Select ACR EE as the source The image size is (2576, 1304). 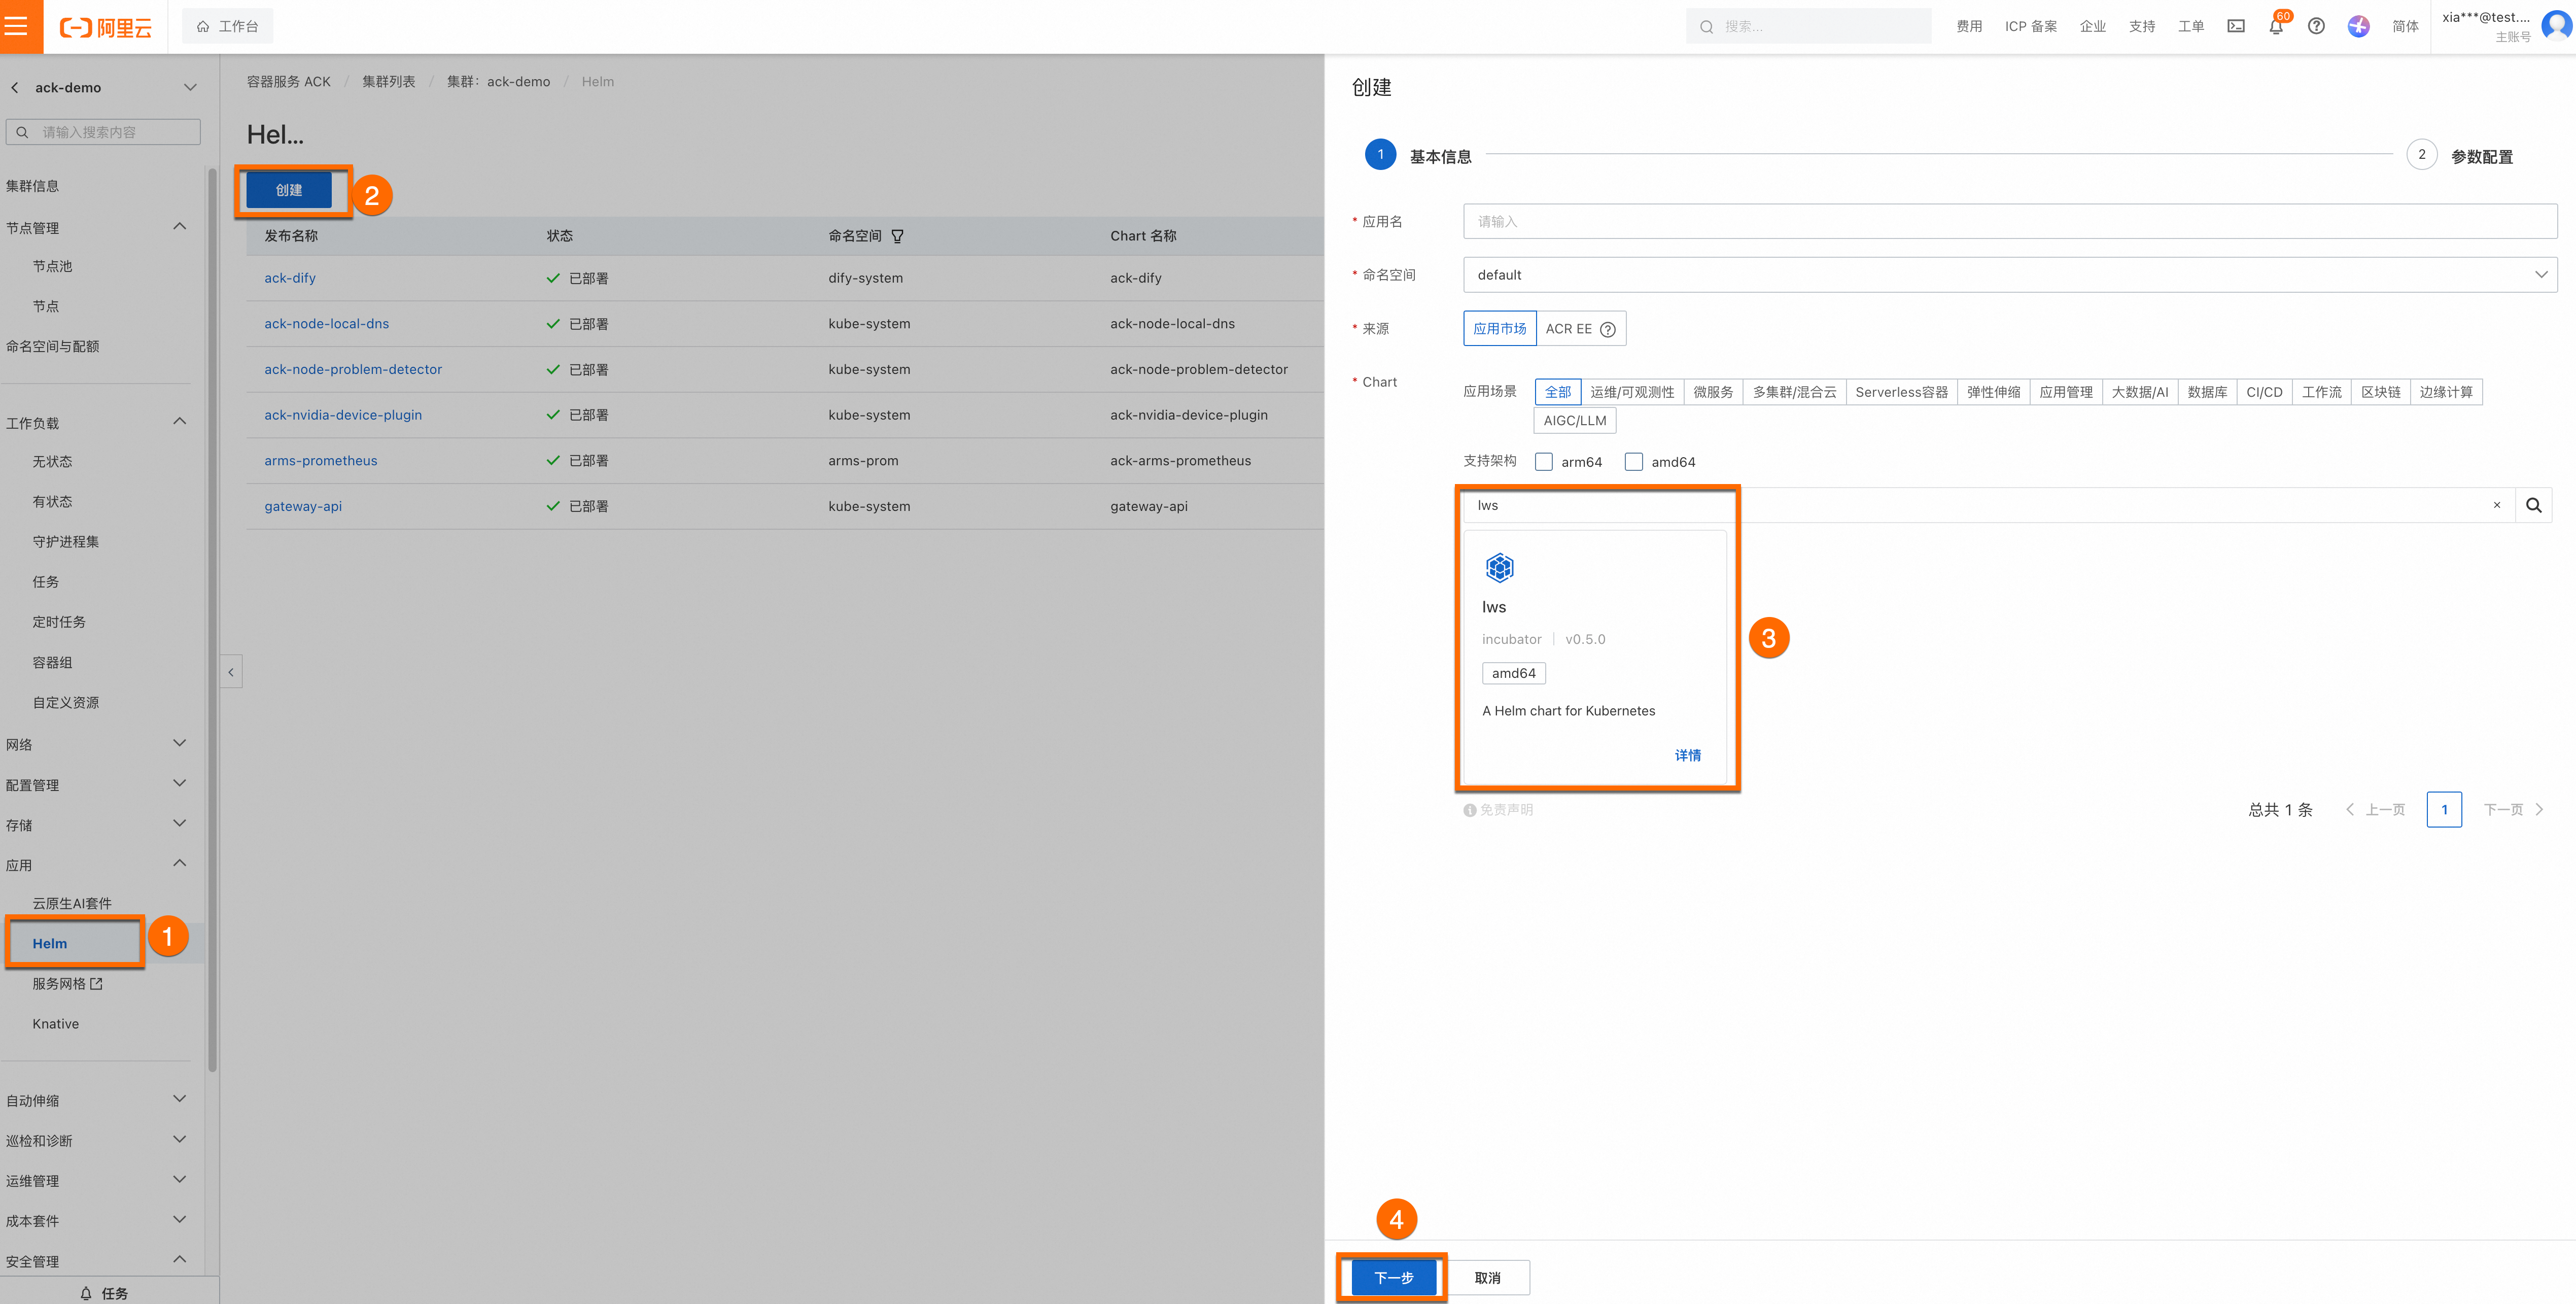(1568, 329)
